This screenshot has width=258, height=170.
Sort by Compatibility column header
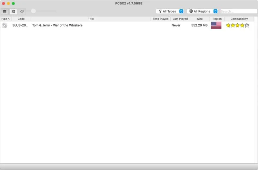(239, 19)
